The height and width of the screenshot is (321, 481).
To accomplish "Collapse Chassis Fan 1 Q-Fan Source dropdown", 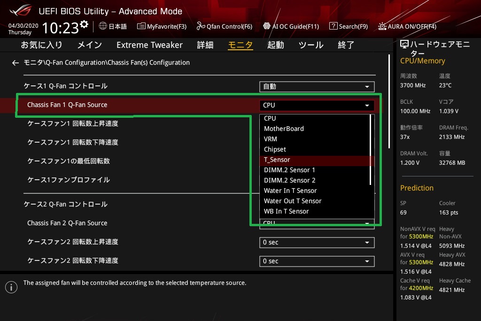I will [x=317, y=105].
